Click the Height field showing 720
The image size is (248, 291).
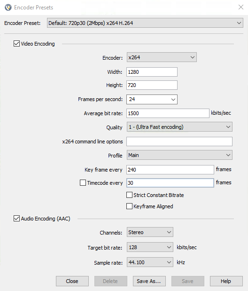coord(152,85)
